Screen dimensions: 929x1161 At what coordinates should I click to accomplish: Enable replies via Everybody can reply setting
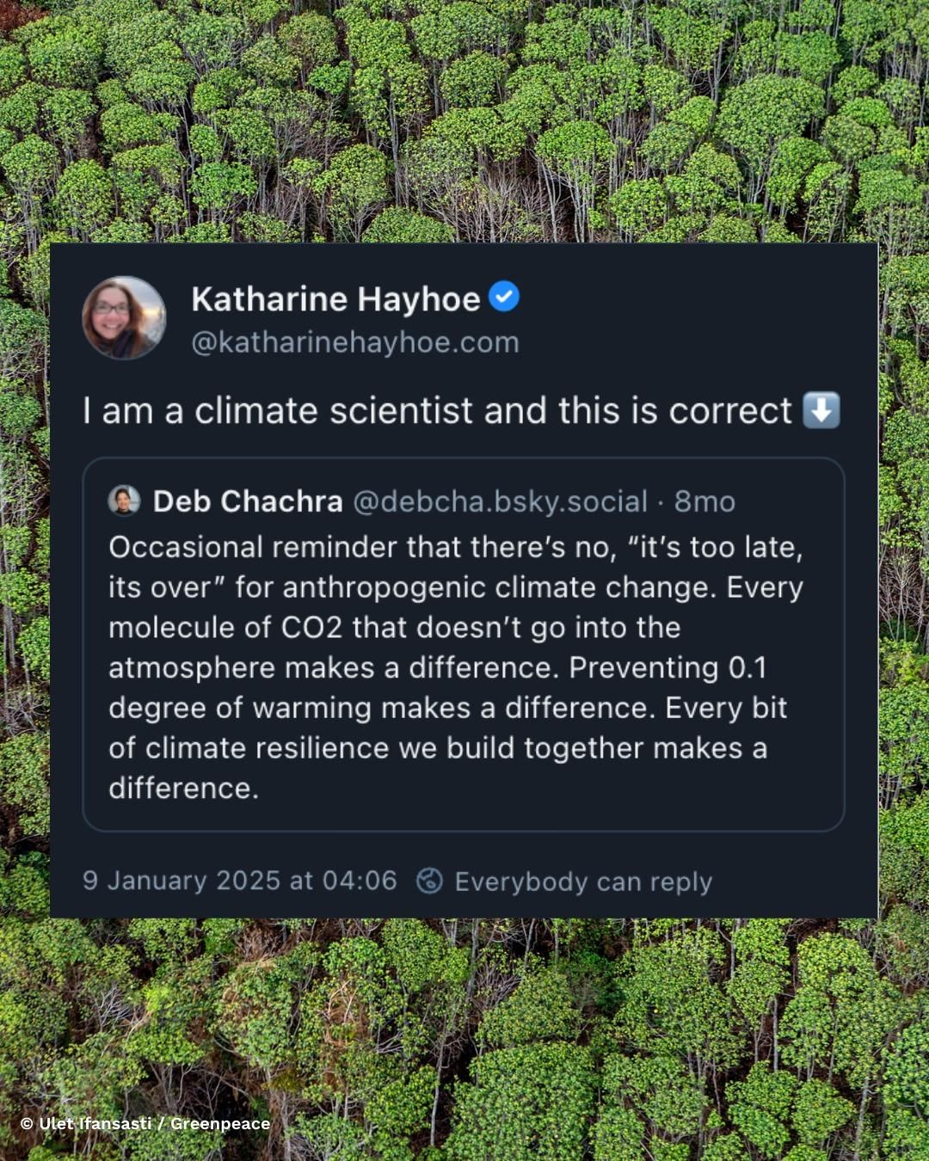click(x=582, y=881)
